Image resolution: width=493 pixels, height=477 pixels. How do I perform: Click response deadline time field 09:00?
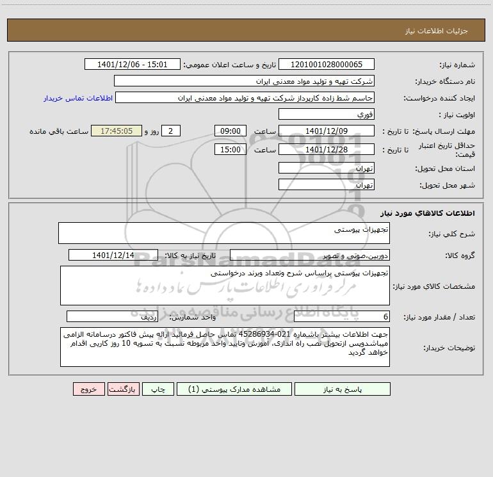tap(230, 131)
